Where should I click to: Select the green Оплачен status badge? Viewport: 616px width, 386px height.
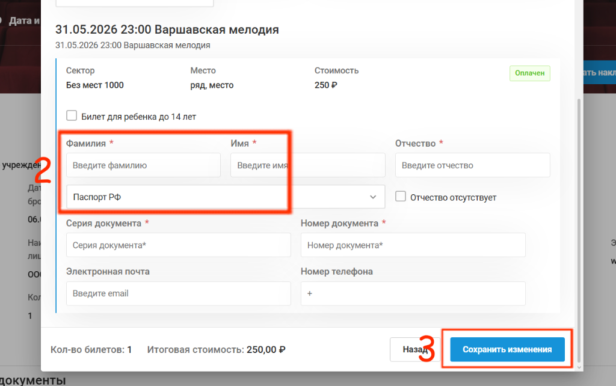(529, 73)
